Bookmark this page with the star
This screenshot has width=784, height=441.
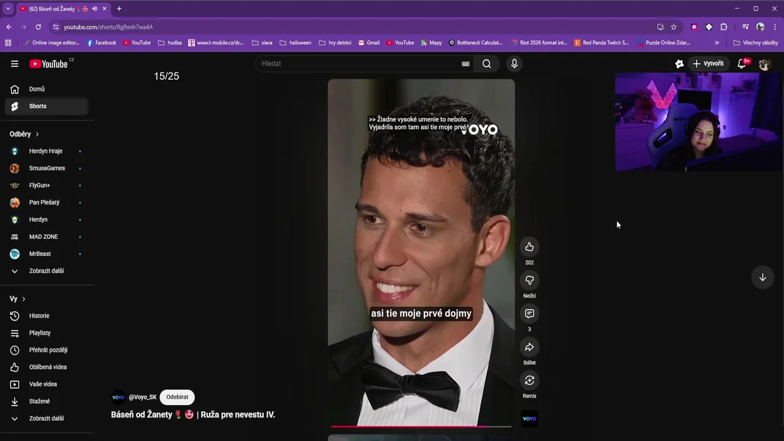(674, 27)
